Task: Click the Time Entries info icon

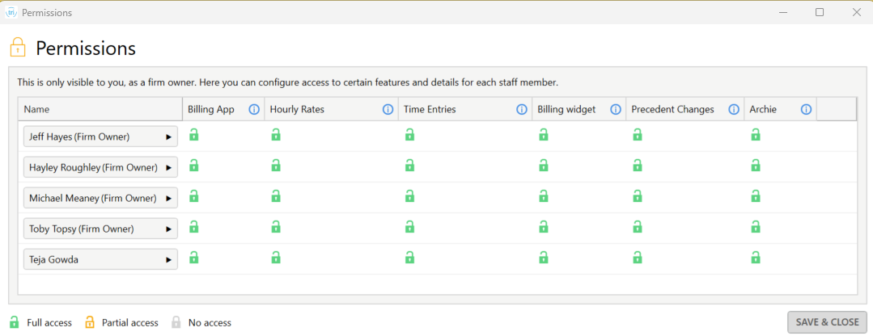Action: click(522, 109)
